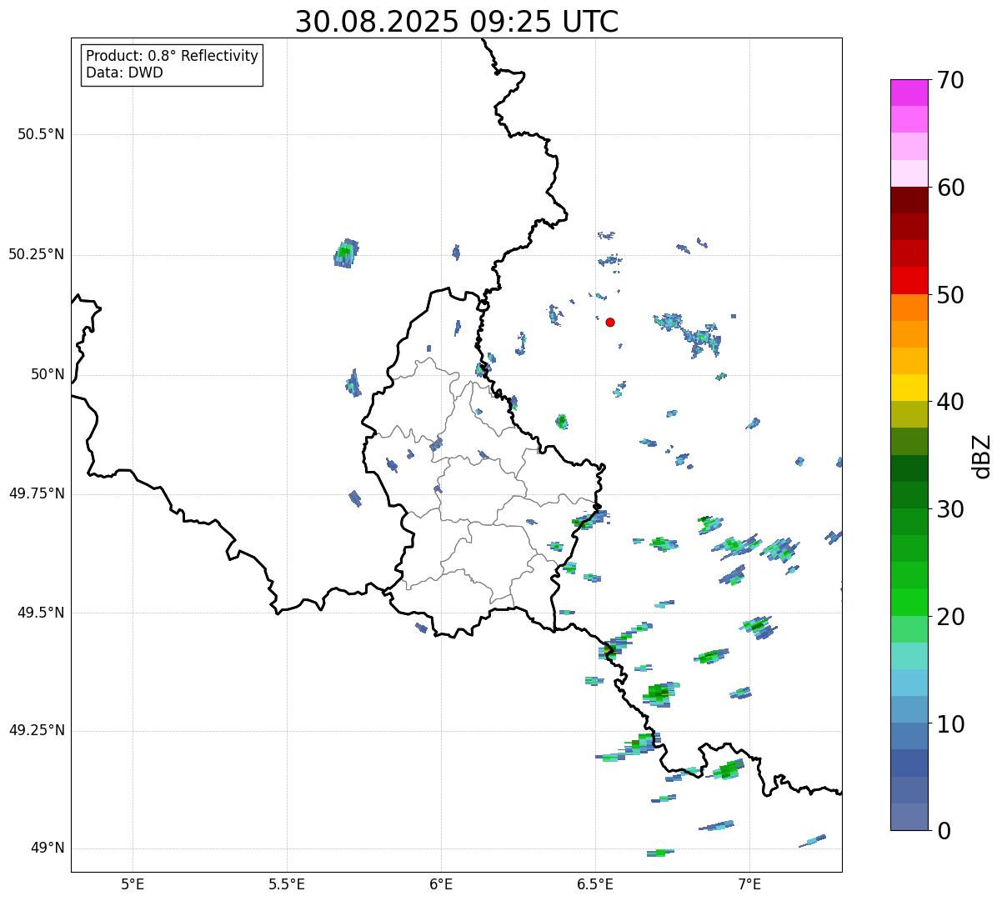Click the colorbar "dBZ" axis label
Image resolution: width=1002 pixels, height=901 pixels.
[x=982, y=456]
